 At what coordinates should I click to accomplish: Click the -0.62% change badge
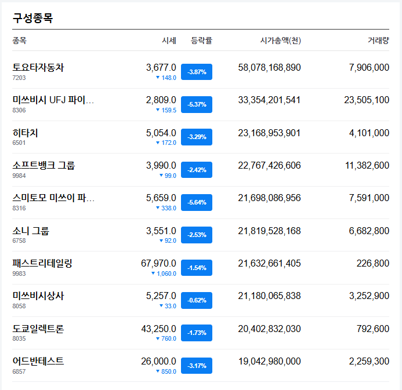point(197,300)
